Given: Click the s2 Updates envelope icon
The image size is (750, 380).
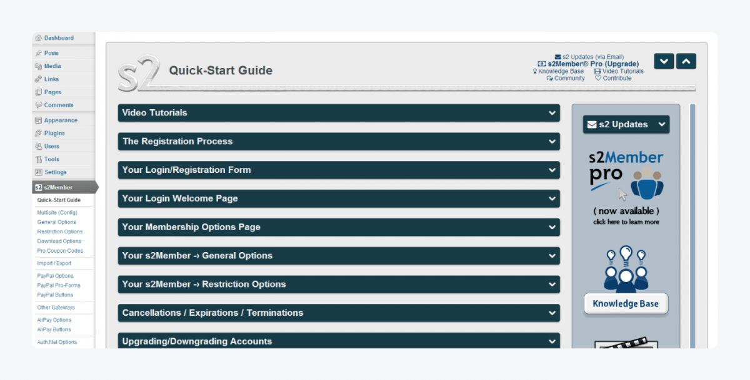Looking at the screenshot, I should pyautogui.click(x=557, y=56).
